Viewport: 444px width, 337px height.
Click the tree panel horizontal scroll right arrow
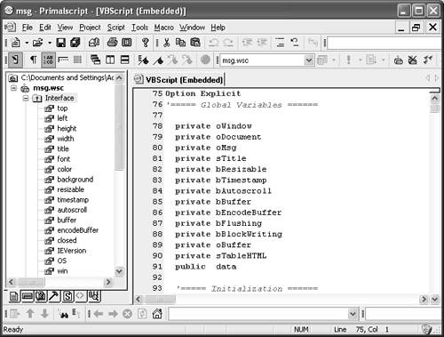click(108, 282)
